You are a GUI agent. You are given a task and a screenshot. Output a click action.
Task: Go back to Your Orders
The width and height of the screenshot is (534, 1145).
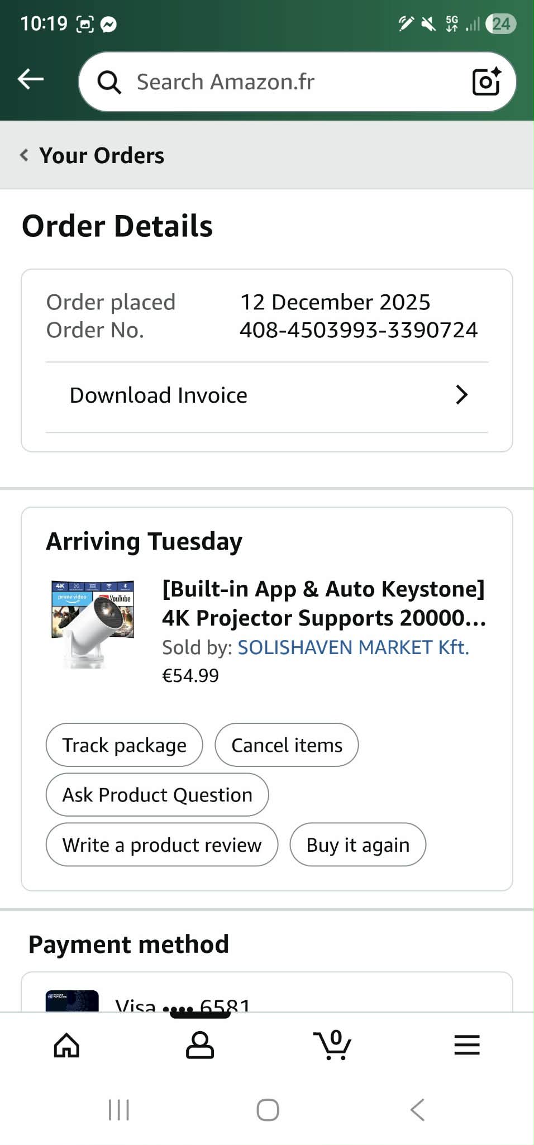click(93, 155)
